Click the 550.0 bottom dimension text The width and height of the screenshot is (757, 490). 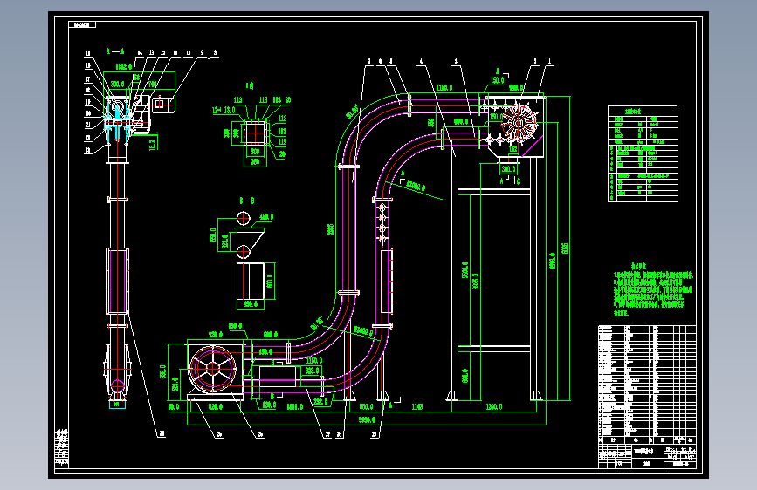367,407
